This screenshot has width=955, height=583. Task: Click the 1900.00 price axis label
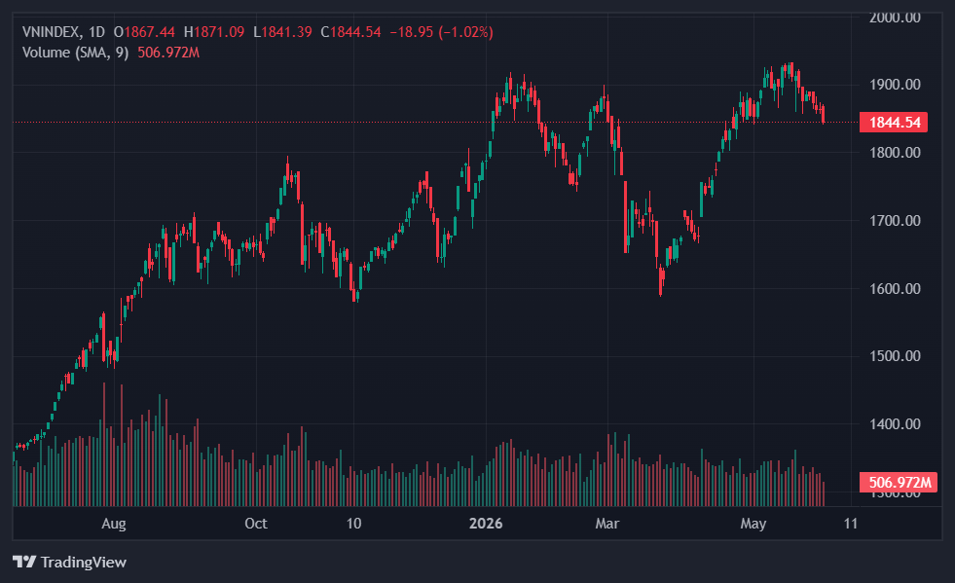click(895, 85)
